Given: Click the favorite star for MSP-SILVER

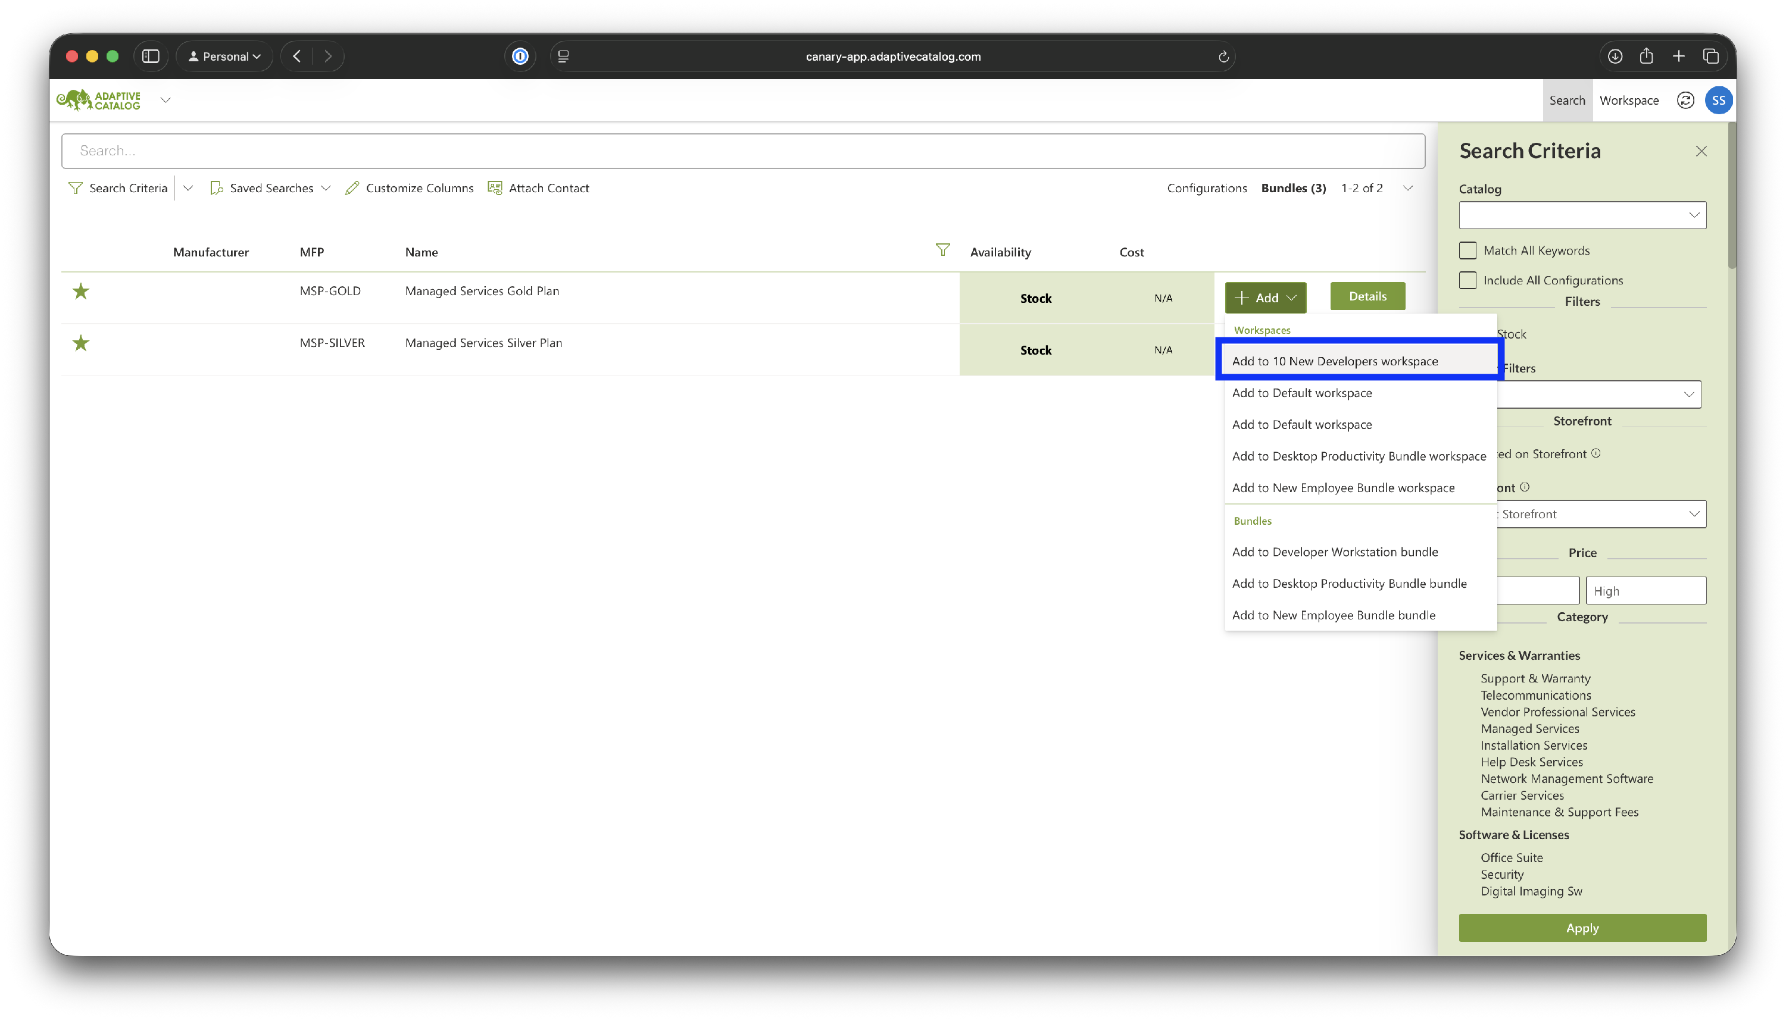Looking at the screenshot, I should (81, 343).
